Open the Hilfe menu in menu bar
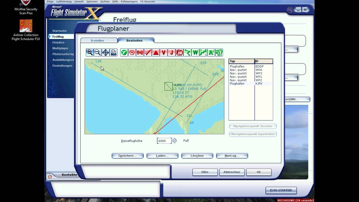359x202 pixels. 115,1
